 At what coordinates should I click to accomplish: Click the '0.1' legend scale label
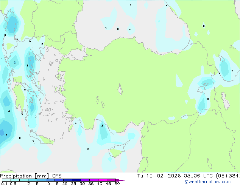click(x=4, y=183)
